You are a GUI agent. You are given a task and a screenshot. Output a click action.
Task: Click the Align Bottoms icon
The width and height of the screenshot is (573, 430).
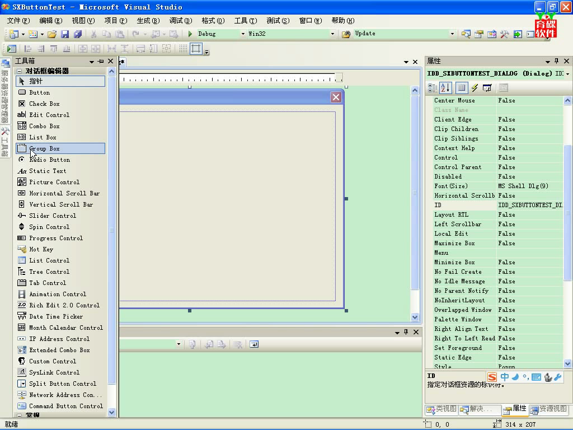[x=67, y=49]
